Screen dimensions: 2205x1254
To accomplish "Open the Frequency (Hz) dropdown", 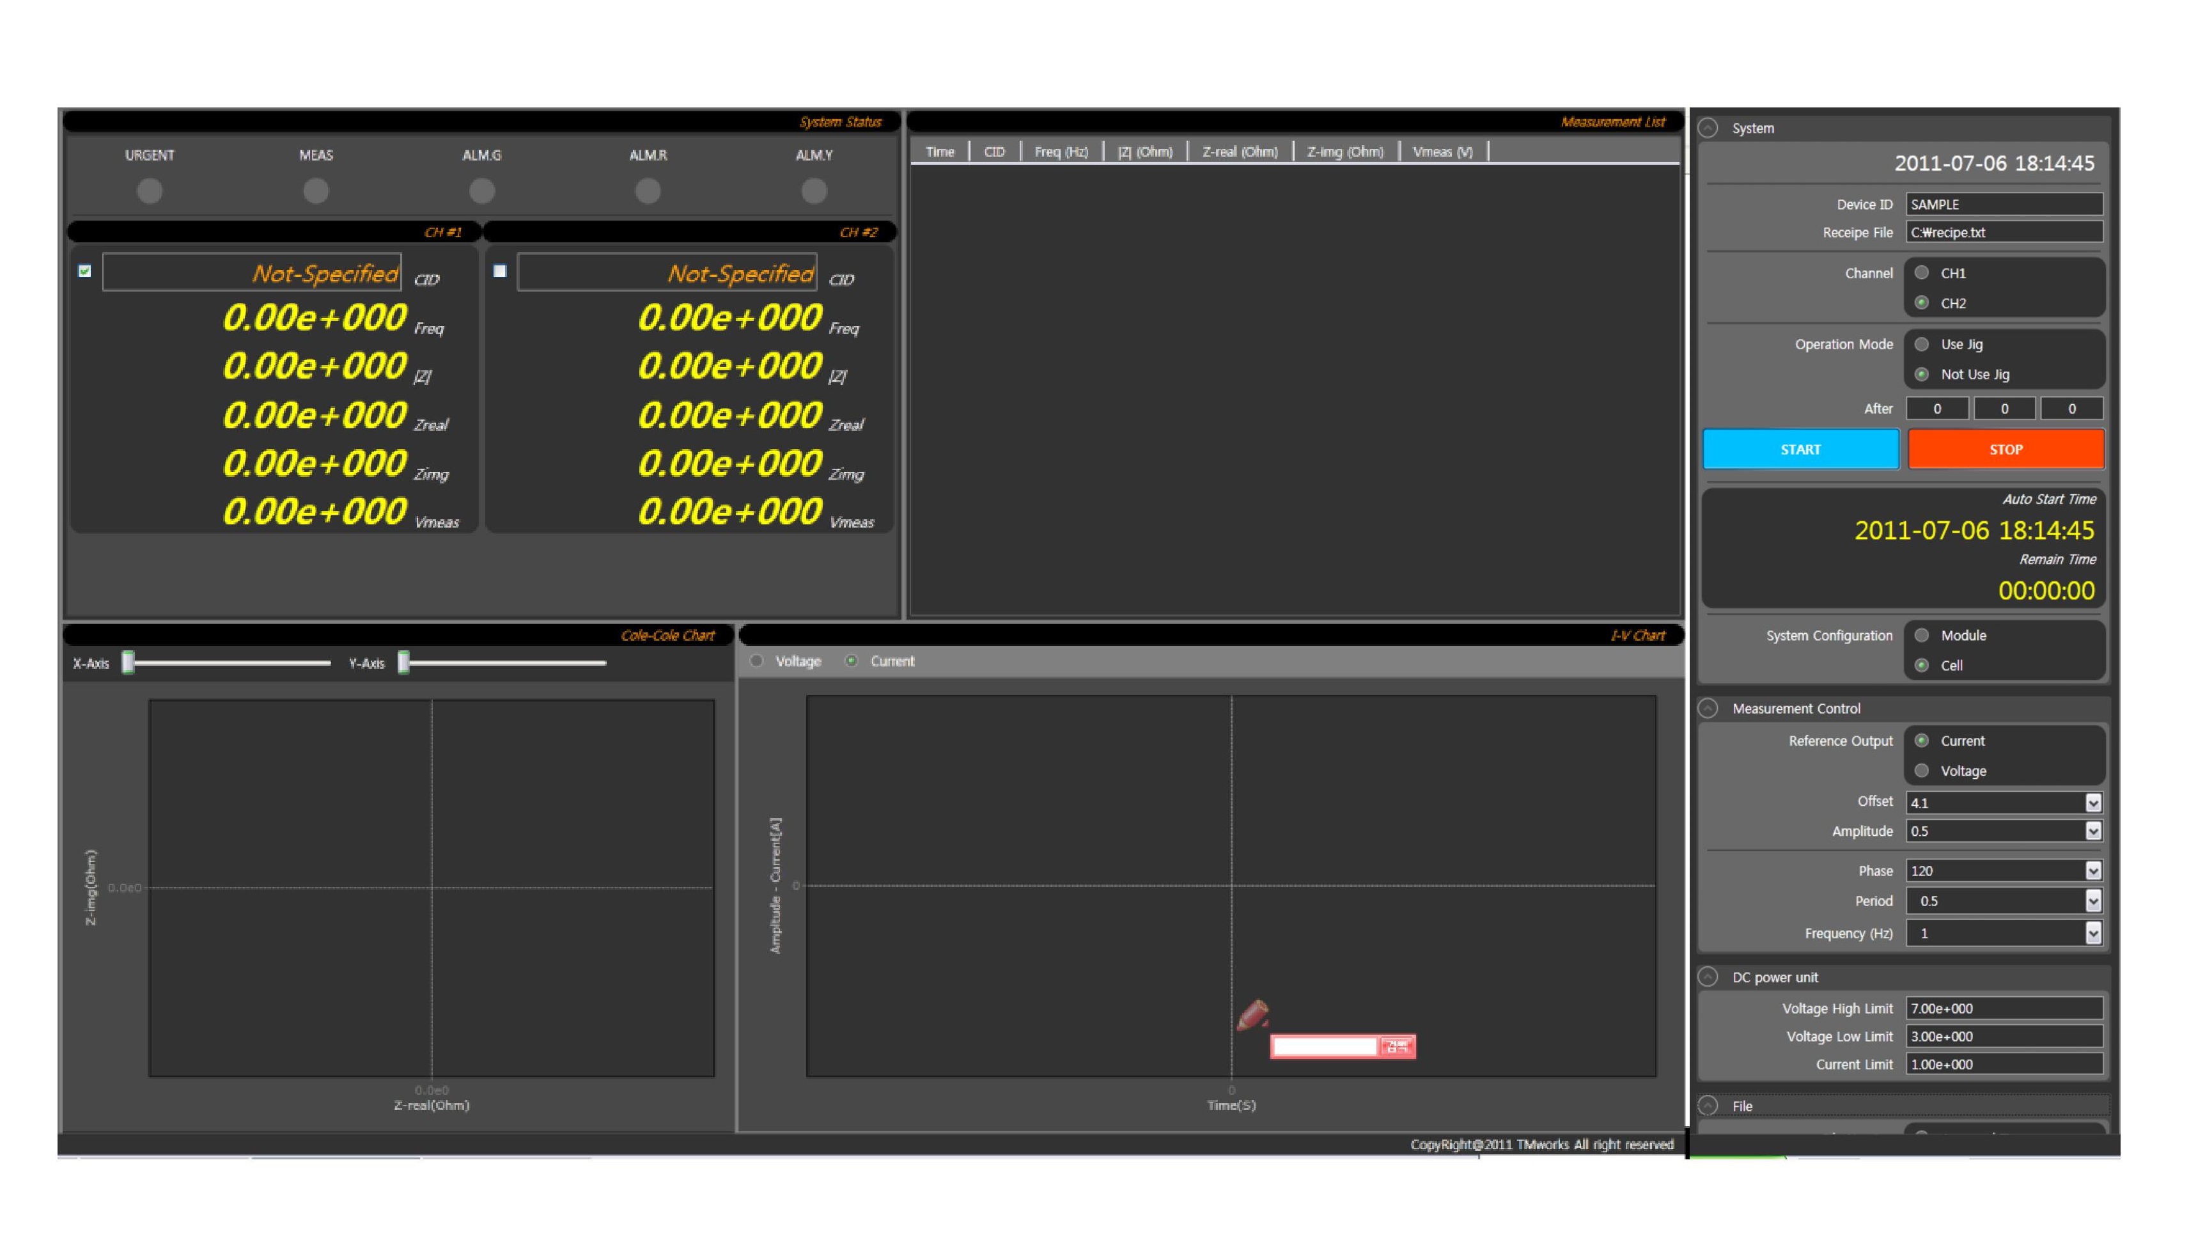I will click(2093, 933).
